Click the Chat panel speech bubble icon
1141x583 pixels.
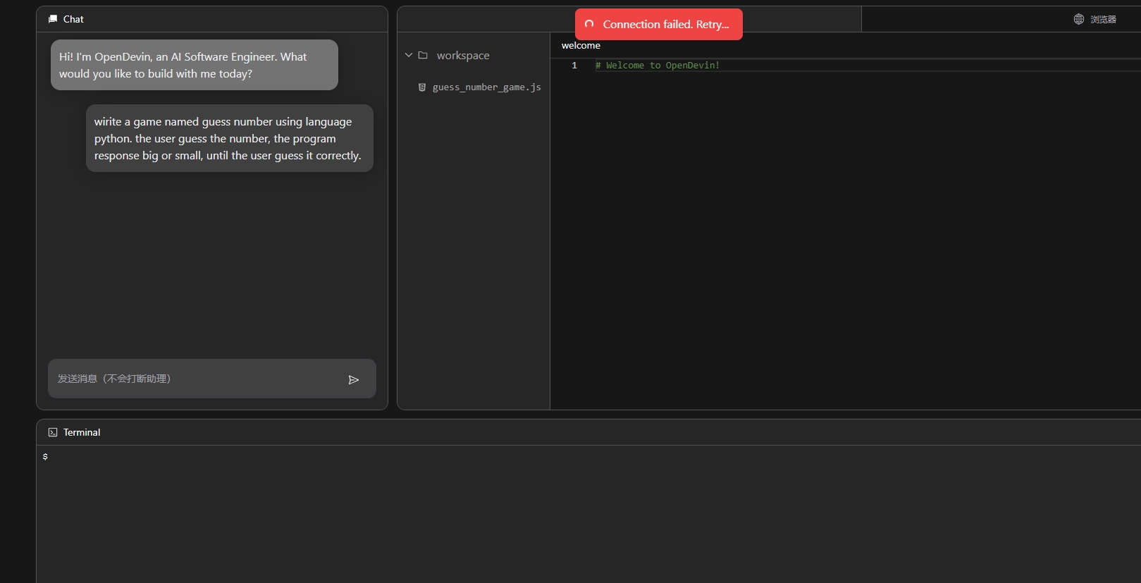coord(53,19)
